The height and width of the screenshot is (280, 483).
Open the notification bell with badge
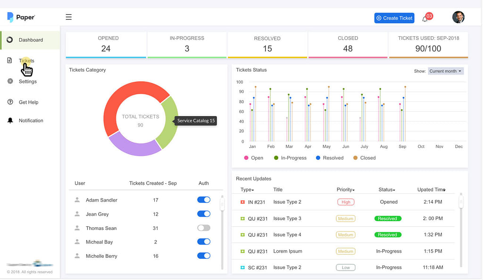425,18
